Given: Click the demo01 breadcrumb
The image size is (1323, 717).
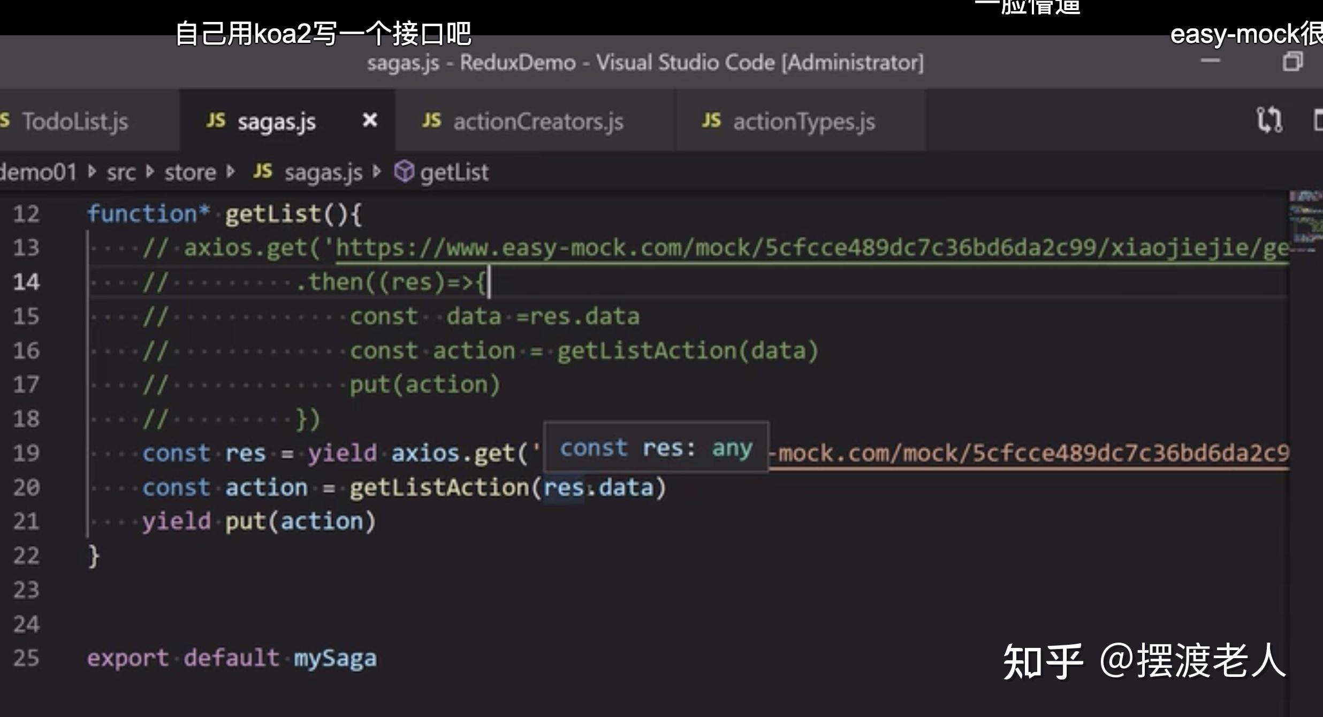Looking at the screenshot, I should click(39, 172).
